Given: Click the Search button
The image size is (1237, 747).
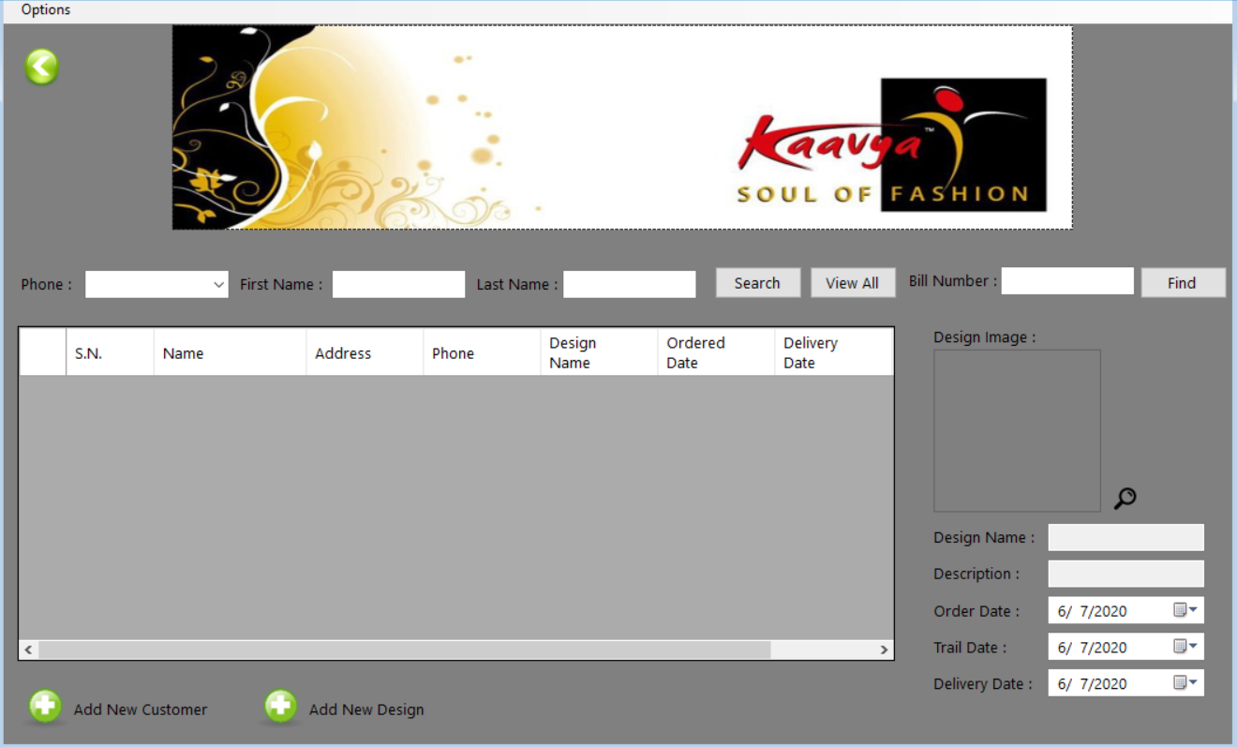Looking at the screenshot, I should click(x=757, y=283).
